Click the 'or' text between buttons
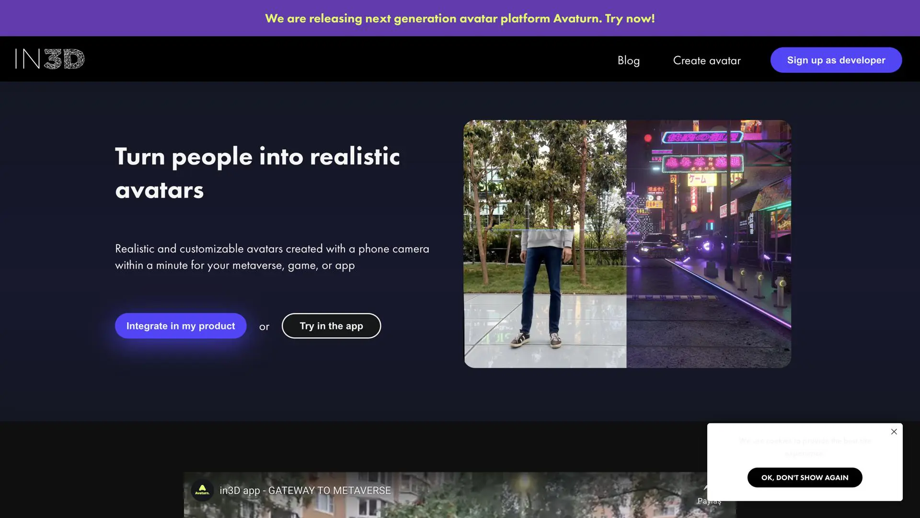Screen dimensions: 920x518 [264, 327]
